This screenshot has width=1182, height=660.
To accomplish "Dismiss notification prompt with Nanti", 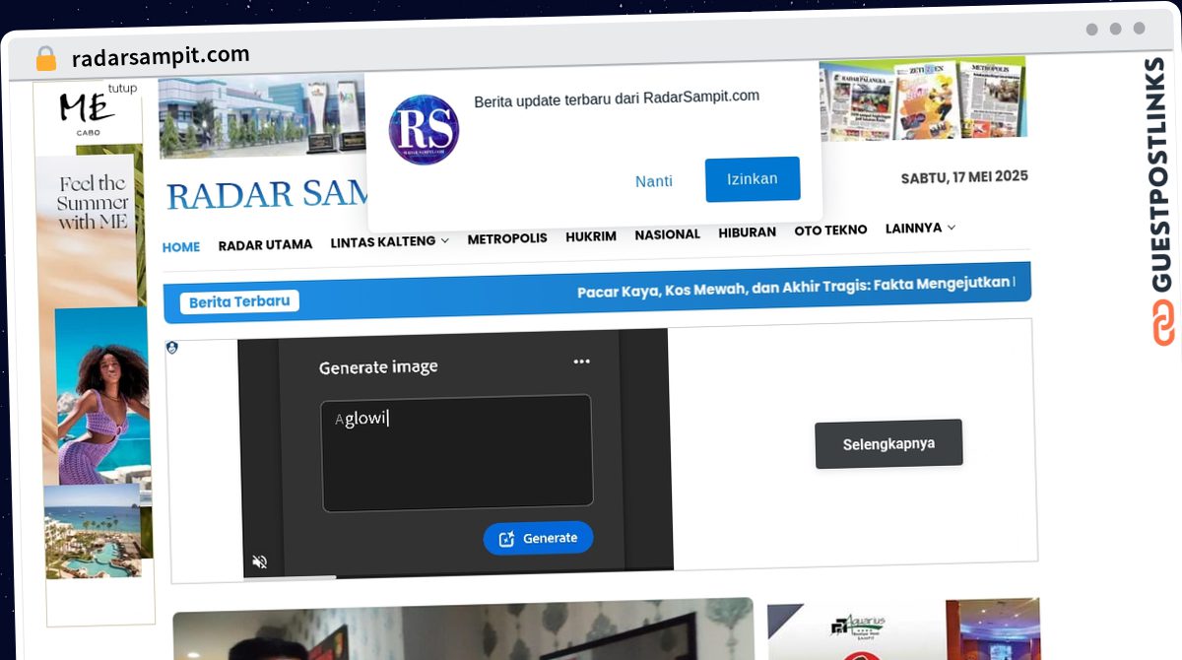I will (x=654, y=181).
